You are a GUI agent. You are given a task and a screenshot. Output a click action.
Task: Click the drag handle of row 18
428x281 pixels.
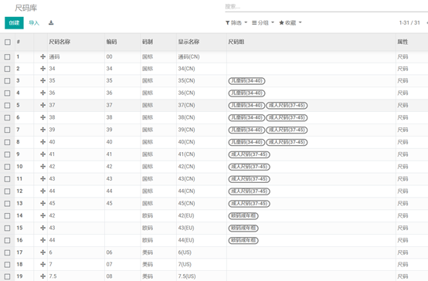(x=42, y=264)
